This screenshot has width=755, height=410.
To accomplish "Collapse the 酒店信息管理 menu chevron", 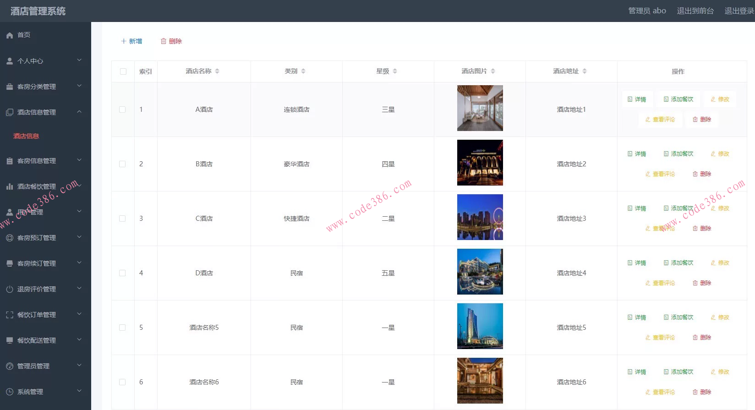I will click(79, 112).
